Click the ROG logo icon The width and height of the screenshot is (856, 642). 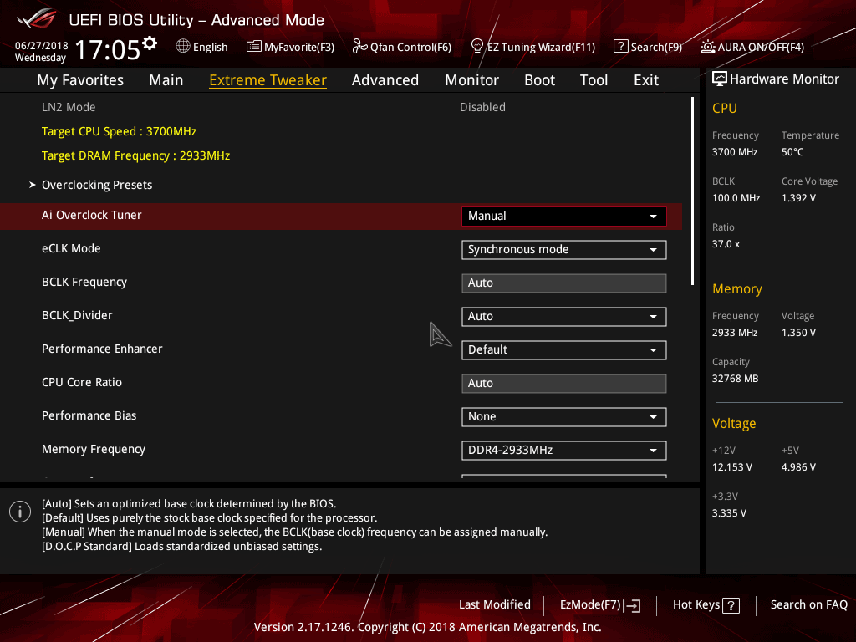pyautogui.click(x=37, y=18)
